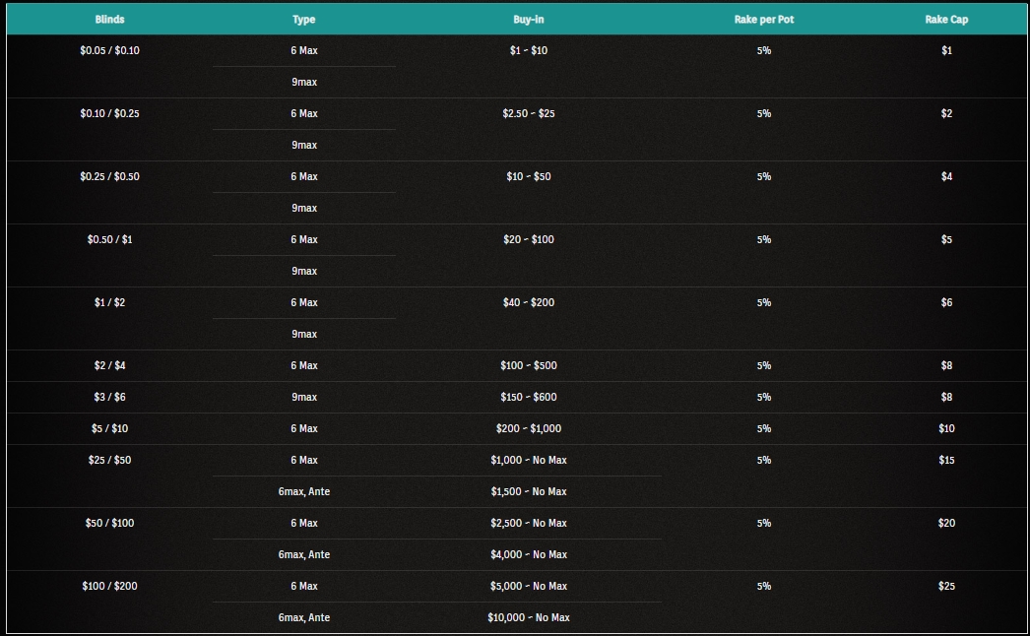The height and width of the screenshot is (636, 1030).
Task: Pick the $2 rake cap value
Action: (946, 113)
